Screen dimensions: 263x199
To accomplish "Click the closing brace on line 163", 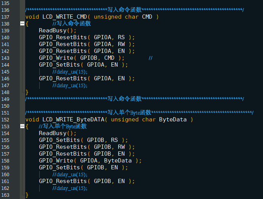I will [x=27, y=195].
